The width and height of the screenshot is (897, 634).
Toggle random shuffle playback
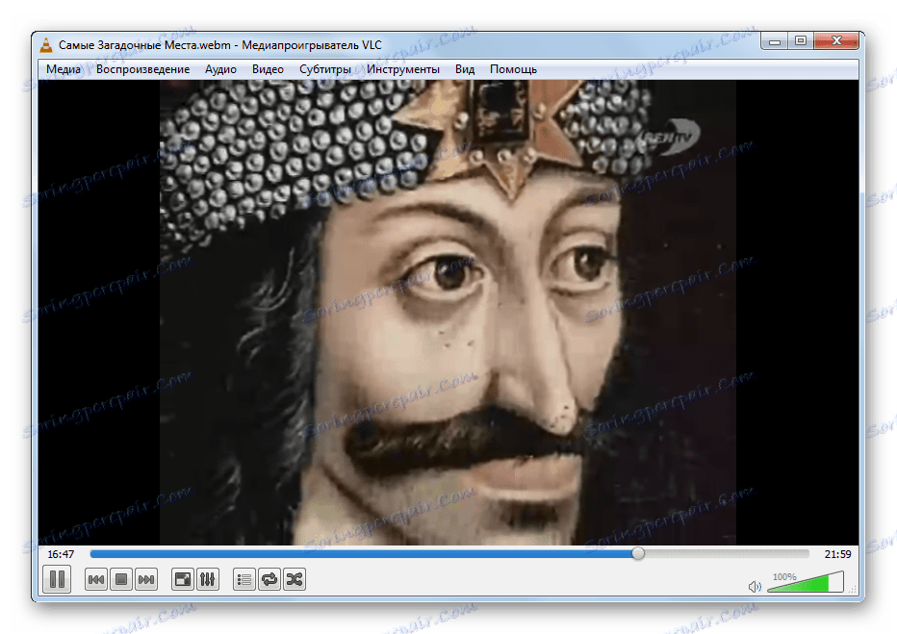point(295,580)
